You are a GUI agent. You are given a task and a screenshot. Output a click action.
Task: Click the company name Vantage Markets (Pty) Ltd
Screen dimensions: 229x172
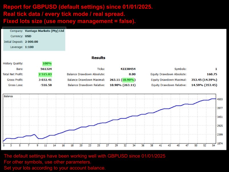(x=44, y=31)
